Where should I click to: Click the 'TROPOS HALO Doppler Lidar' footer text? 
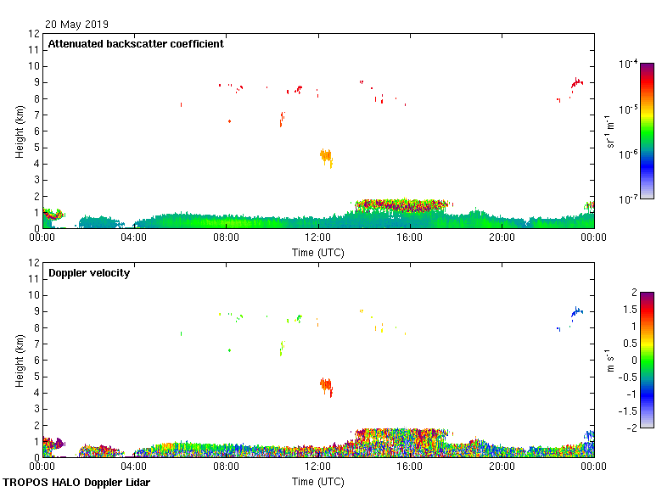(x=76, y=483)
